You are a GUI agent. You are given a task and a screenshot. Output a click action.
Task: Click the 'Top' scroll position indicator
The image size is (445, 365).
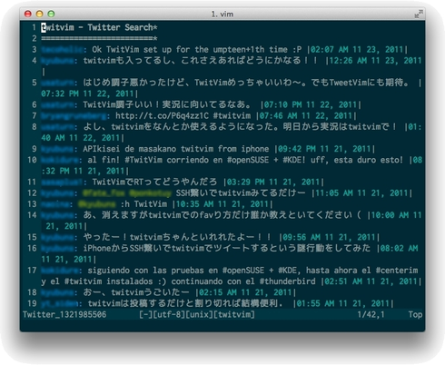(x=415, y=314)
